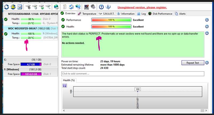Click the refresh arrows toolbar icon
The image size is (214, 115).
(x=6, y=7)
